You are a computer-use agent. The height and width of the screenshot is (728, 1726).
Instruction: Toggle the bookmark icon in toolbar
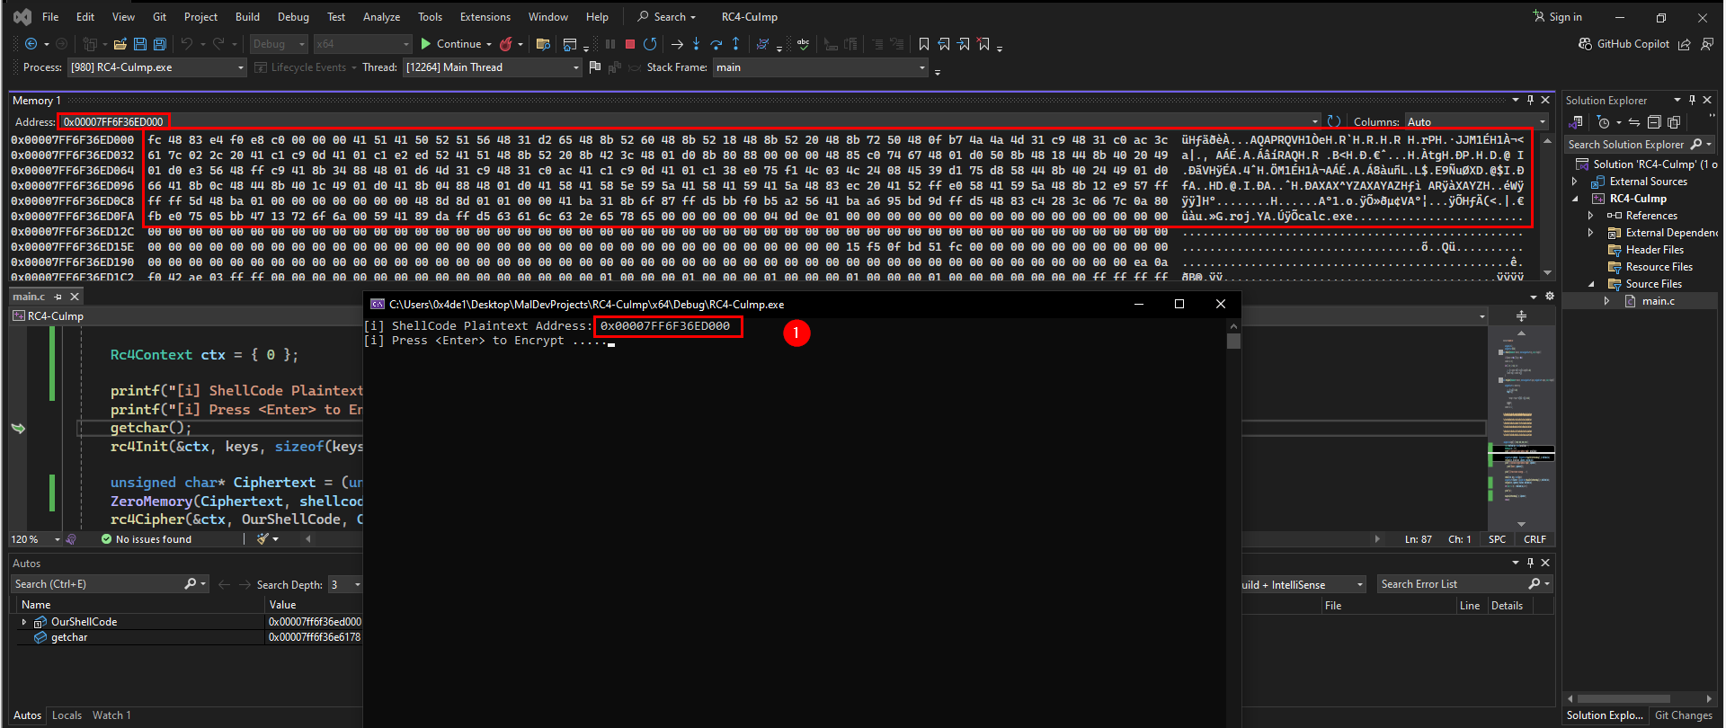(x=924, y=43)
